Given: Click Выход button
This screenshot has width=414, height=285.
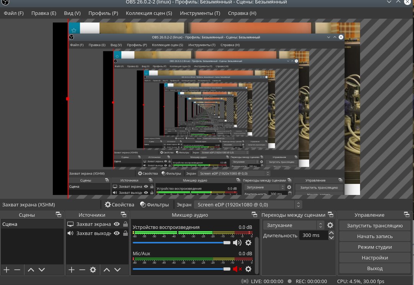Looking at the screenshot, I should (x=375, y=269).
